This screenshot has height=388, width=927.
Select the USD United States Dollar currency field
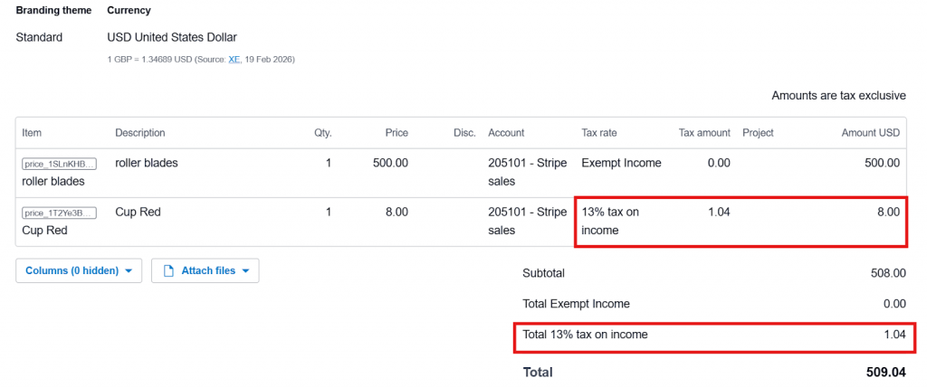tap(172, 37)
